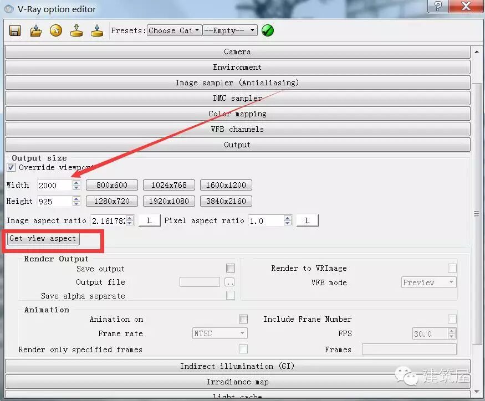Click the open folder load options icon
485x401 pixels.
(x=35, y=30)
